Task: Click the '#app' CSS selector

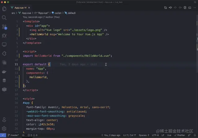Action: point(26,103)
